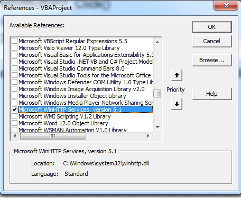
Task: Uncheck Microsoft WinHTTP Services version 5.1
Action: pyautogui.click(x=14, y=110)
